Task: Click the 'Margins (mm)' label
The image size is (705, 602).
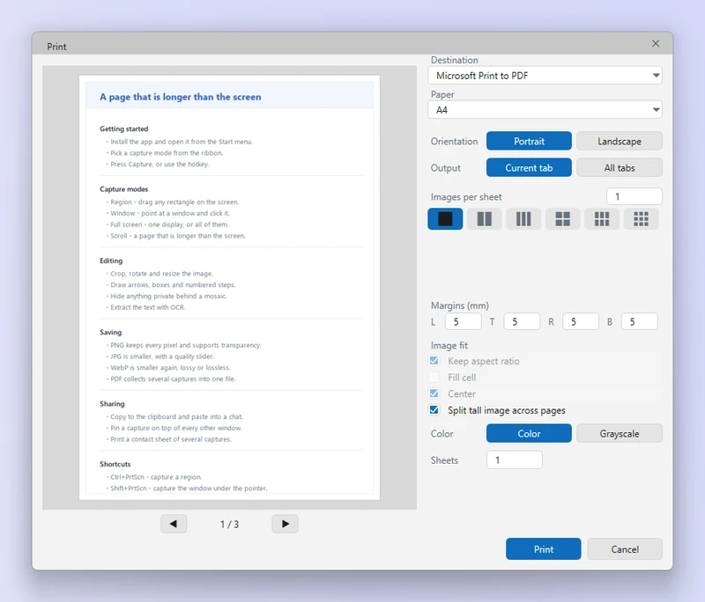Action: (459, 305)
